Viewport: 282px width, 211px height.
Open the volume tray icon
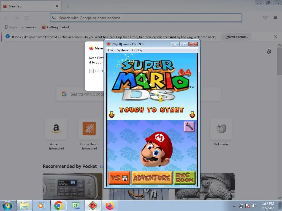click(x=254, y=206)
